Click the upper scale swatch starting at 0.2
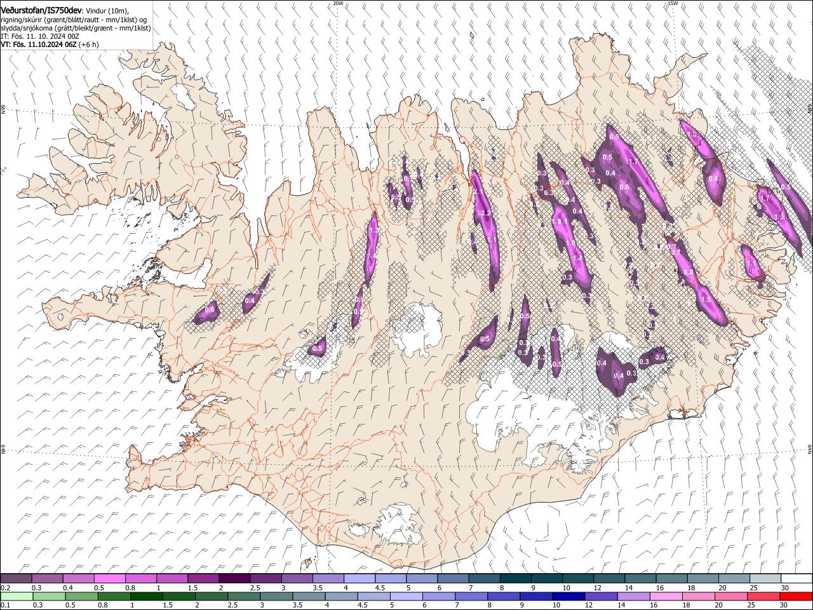Viewport: 813px width, 610px height. click(x=17, y=579)
